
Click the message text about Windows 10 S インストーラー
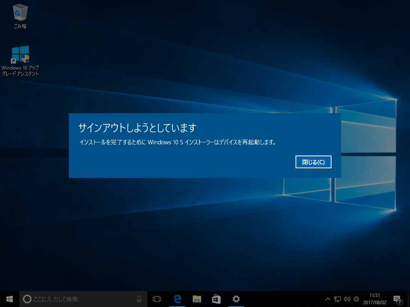(x=177, y=142)
